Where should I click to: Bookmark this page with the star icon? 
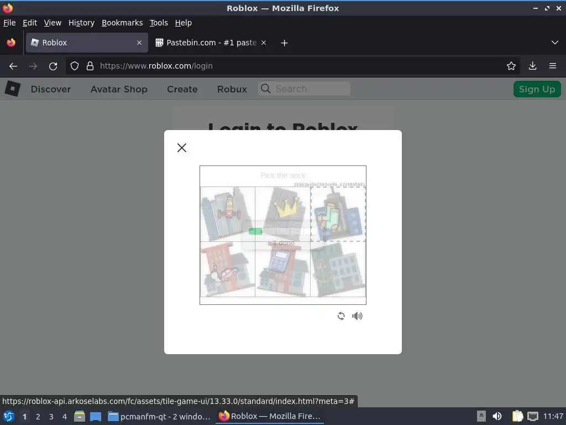click(511, 66)
